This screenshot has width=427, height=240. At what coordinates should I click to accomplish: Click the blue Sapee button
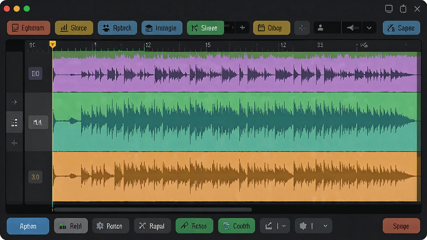click(x=401, y=28)
